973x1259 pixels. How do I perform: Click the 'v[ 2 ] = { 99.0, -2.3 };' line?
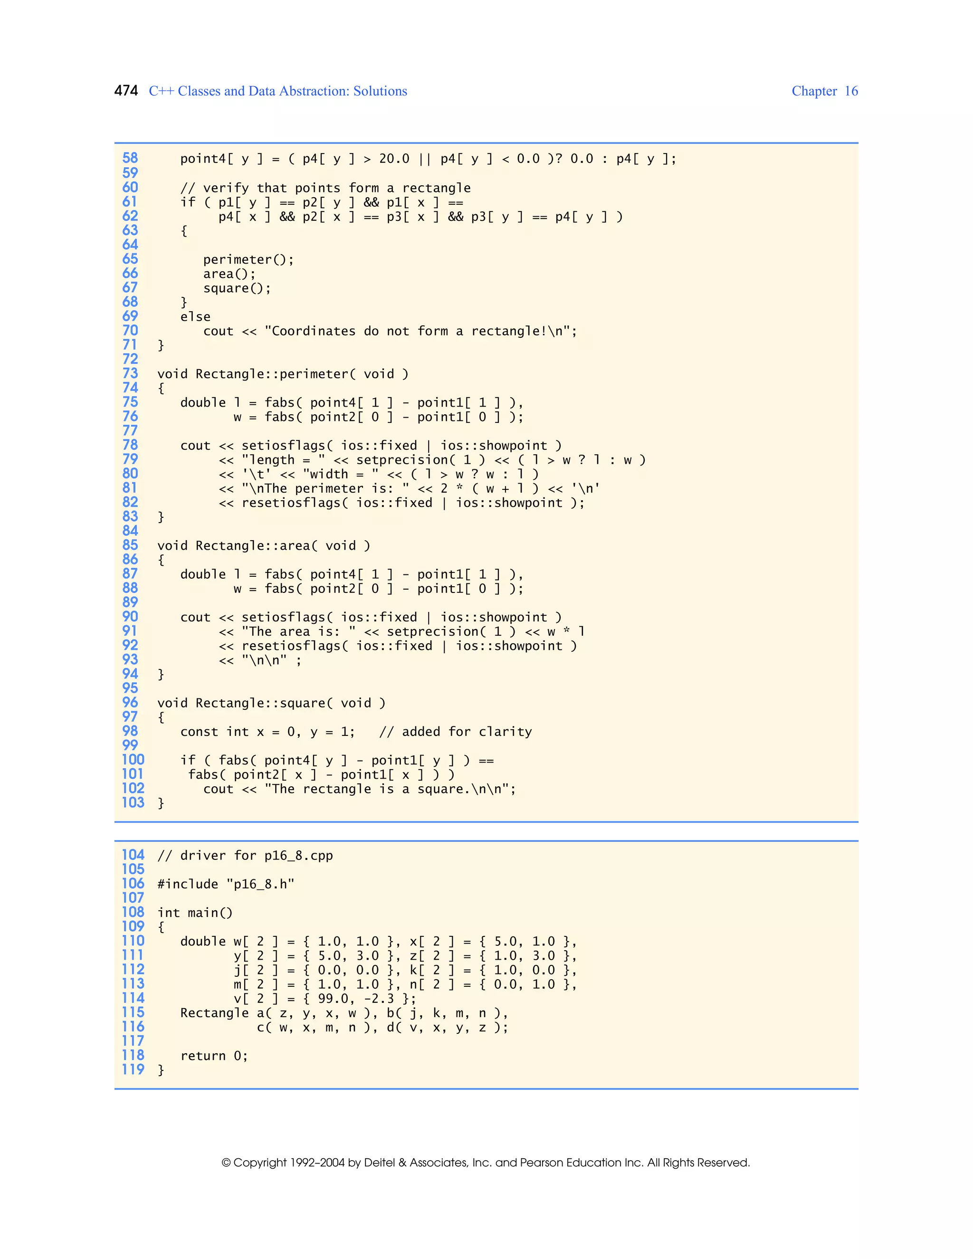point(325,999)
